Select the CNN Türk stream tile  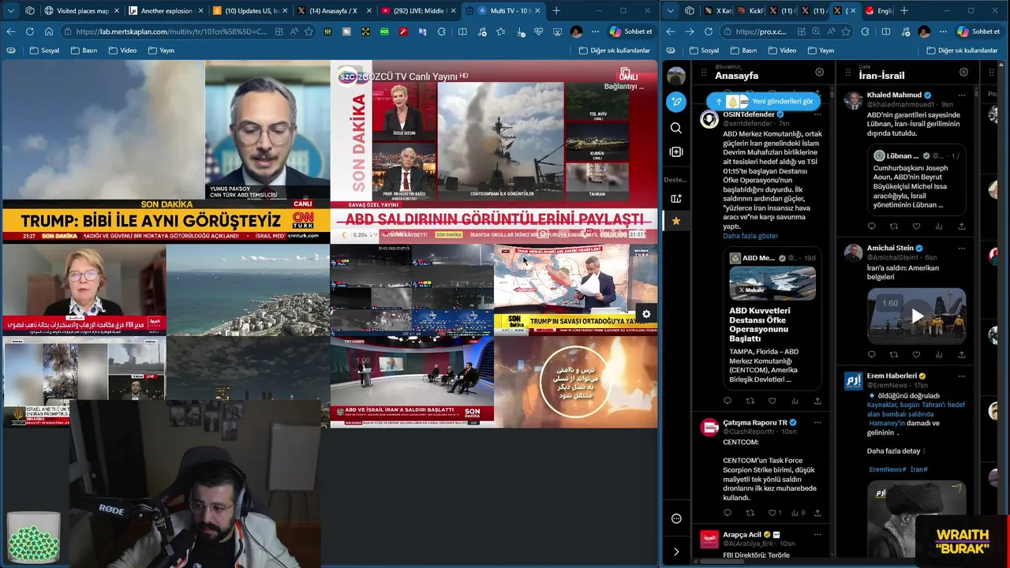166,152
